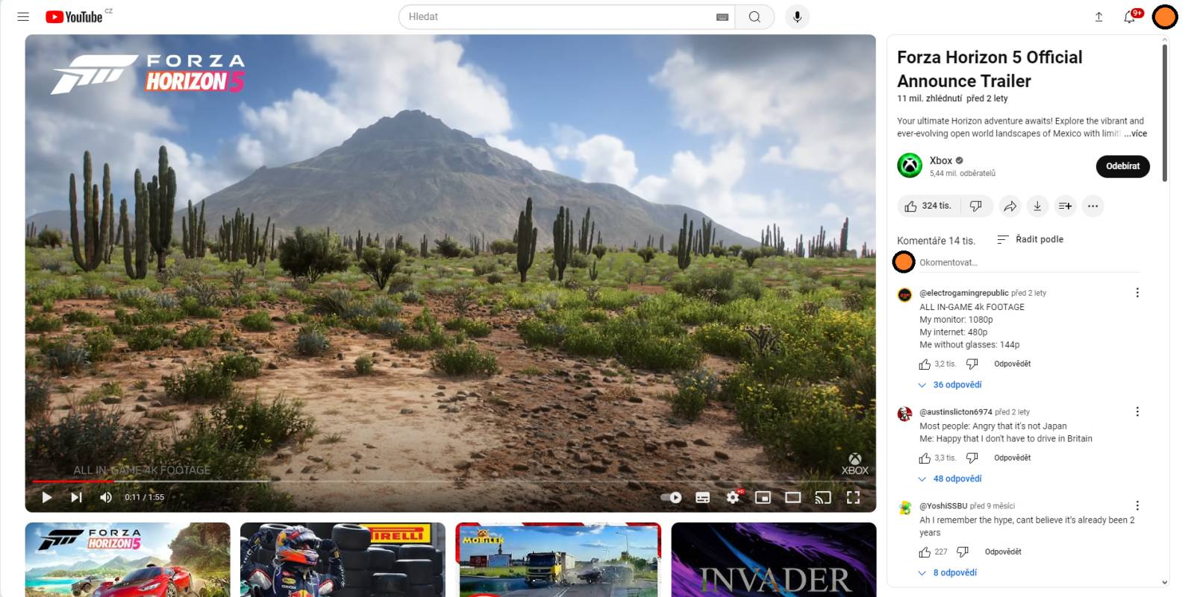Play the video
Screen dimensions: 1194x597
point(46,497)
